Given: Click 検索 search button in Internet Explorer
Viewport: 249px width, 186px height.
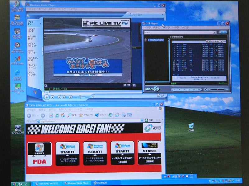Looking at the screenshot, I should click(x=72, y=115).
